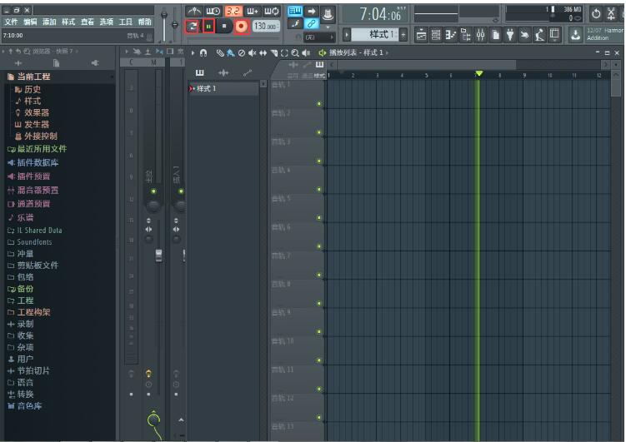Image resolution: width=626 pixels, height=442 pixels.
Task: Click the red record button
Action: (241, 27)
